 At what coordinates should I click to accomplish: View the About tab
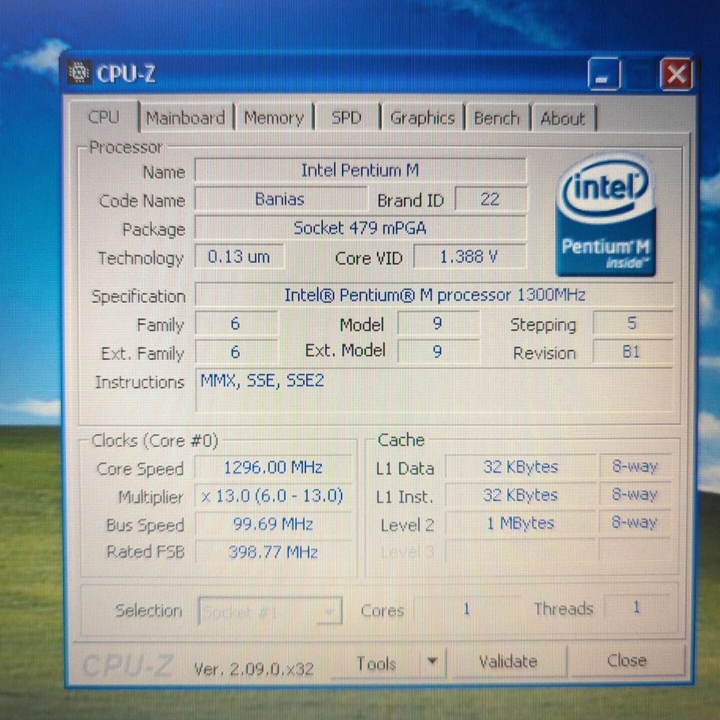pyautogui.click(x=563, y=118)
